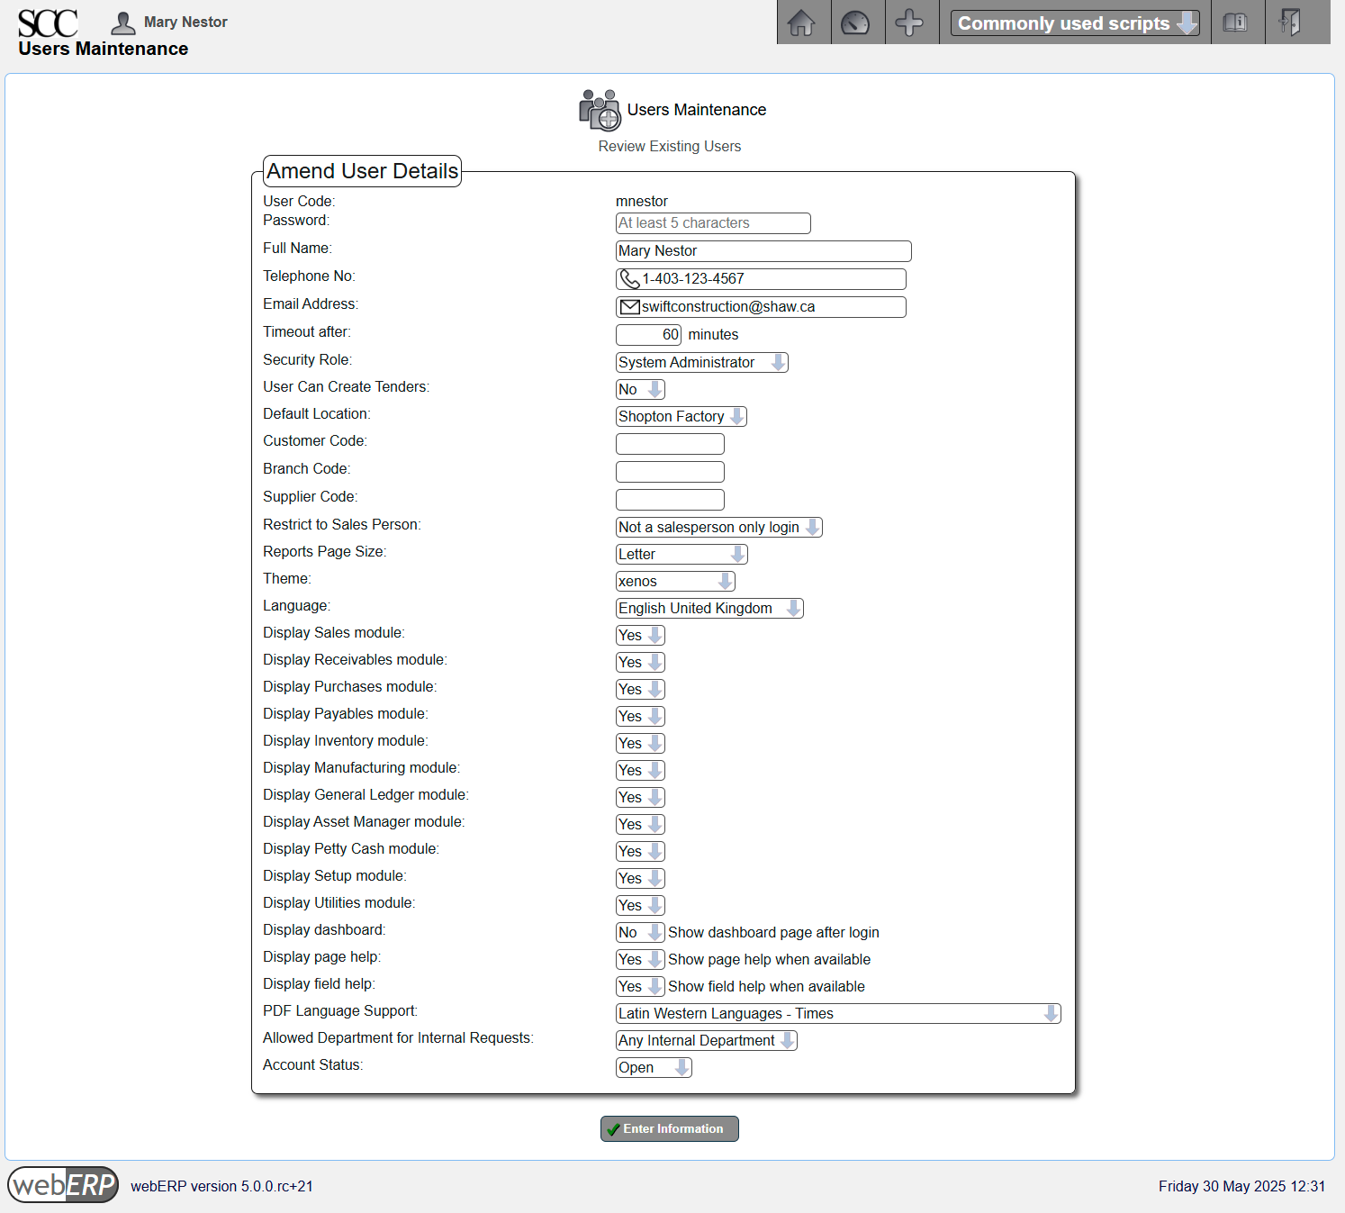Click Show dashboard page after login text
The height and width of the screenshot is (1213, 1345).
click(773, 932)
